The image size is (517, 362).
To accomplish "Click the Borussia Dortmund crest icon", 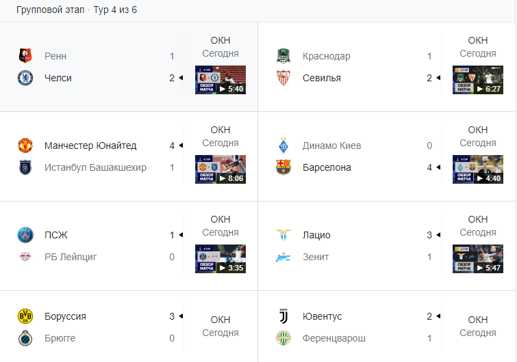I will [25, 316].
